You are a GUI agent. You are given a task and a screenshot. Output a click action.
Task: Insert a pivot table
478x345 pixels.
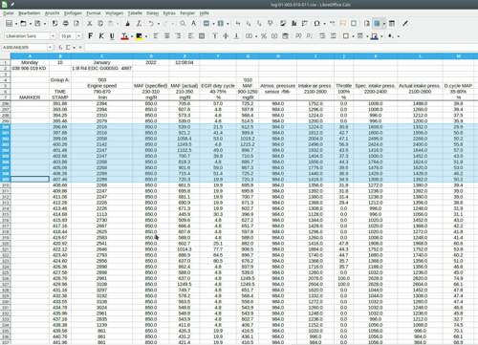pos(305,23)
